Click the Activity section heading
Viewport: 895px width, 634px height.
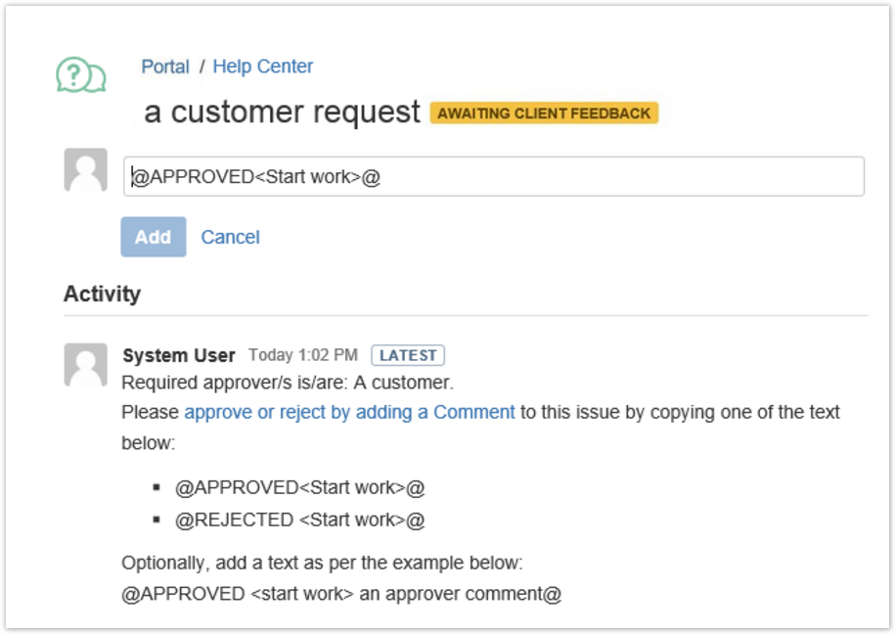tap(102, 294)
